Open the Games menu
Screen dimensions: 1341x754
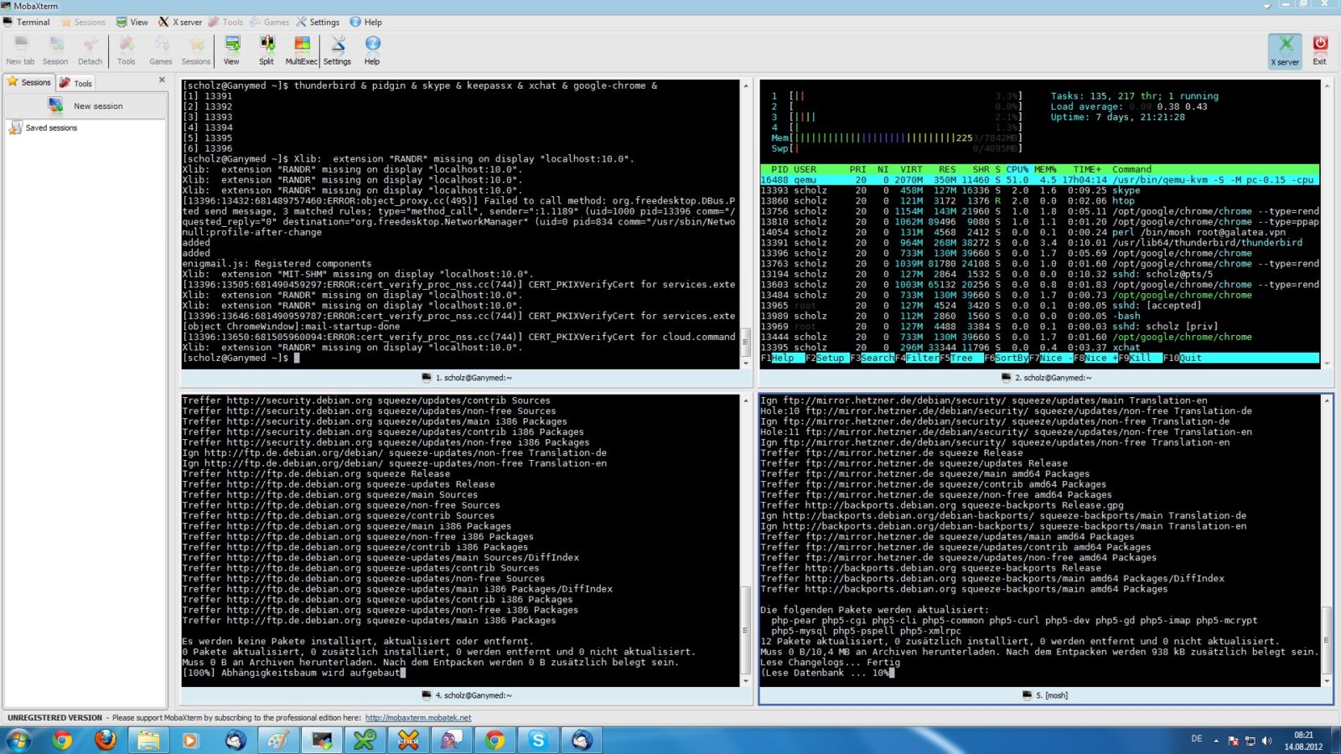coord(269,22)
